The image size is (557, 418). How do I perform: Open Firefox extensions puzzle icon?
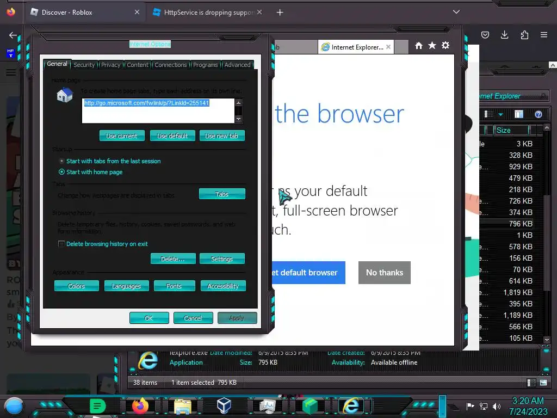pos(524,35)
